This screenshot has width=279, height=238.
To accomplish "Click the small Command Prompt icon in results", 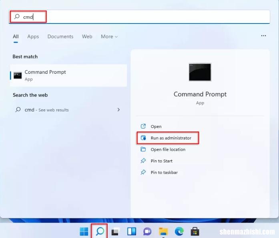I will pyautogui.click(x=18, y=75).
